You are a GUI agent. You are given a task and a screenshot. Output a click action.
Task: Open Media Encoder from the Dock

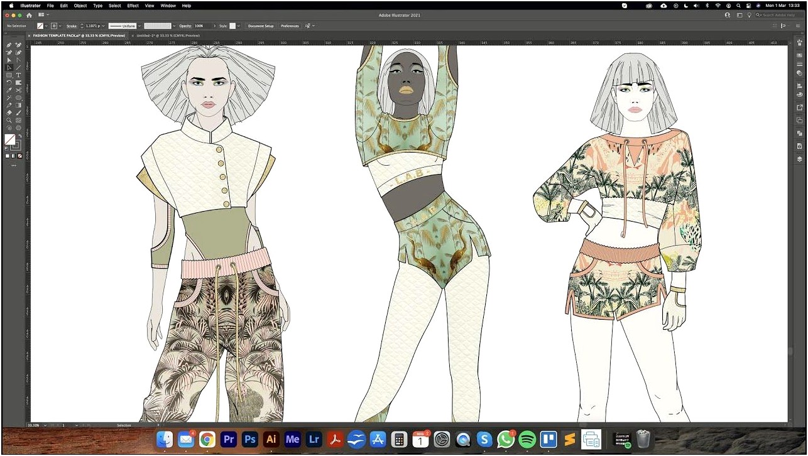292,440
